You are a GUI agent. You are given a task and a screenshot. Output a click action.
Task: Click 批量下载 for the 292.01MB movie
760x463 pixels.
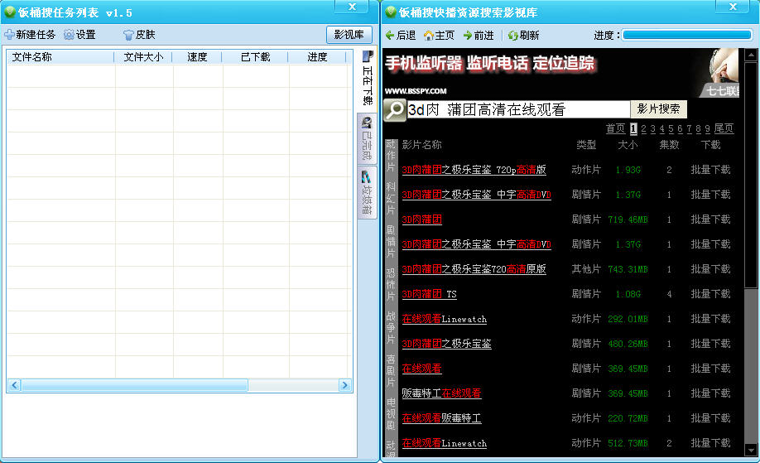[x=710, y=319]
